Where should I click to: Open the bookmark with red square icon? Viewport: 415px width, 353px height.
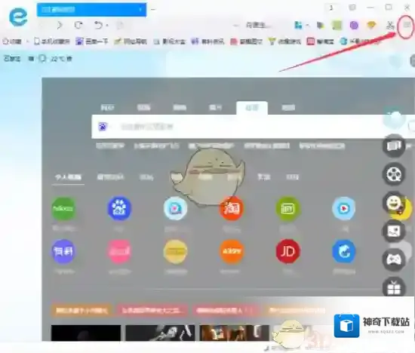click(320, 41)
